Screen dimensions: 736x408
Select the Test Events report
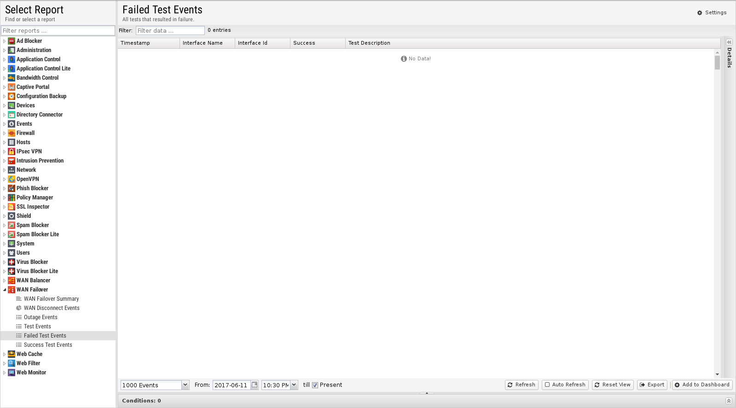[37, 326]
